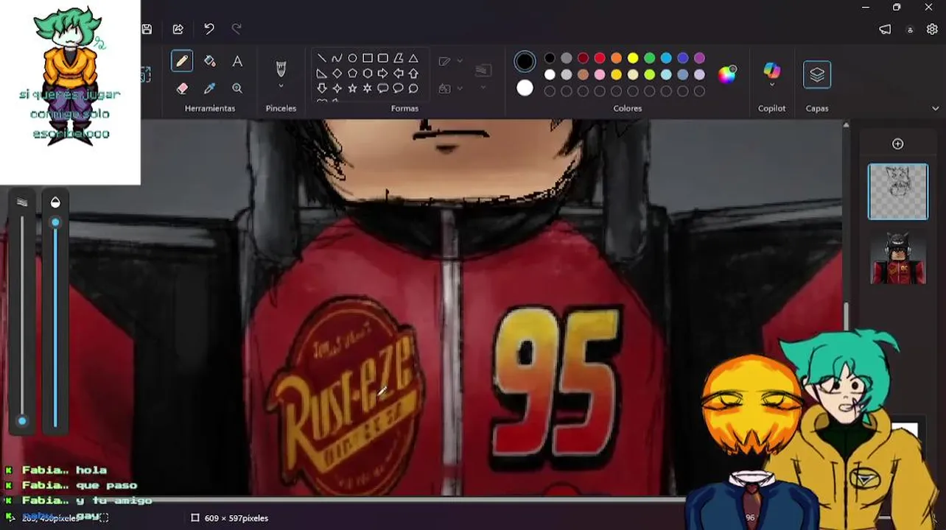
Task: Click the canvas vertical scrollbar
Action: pyautogui.click(x=846, y=316)
